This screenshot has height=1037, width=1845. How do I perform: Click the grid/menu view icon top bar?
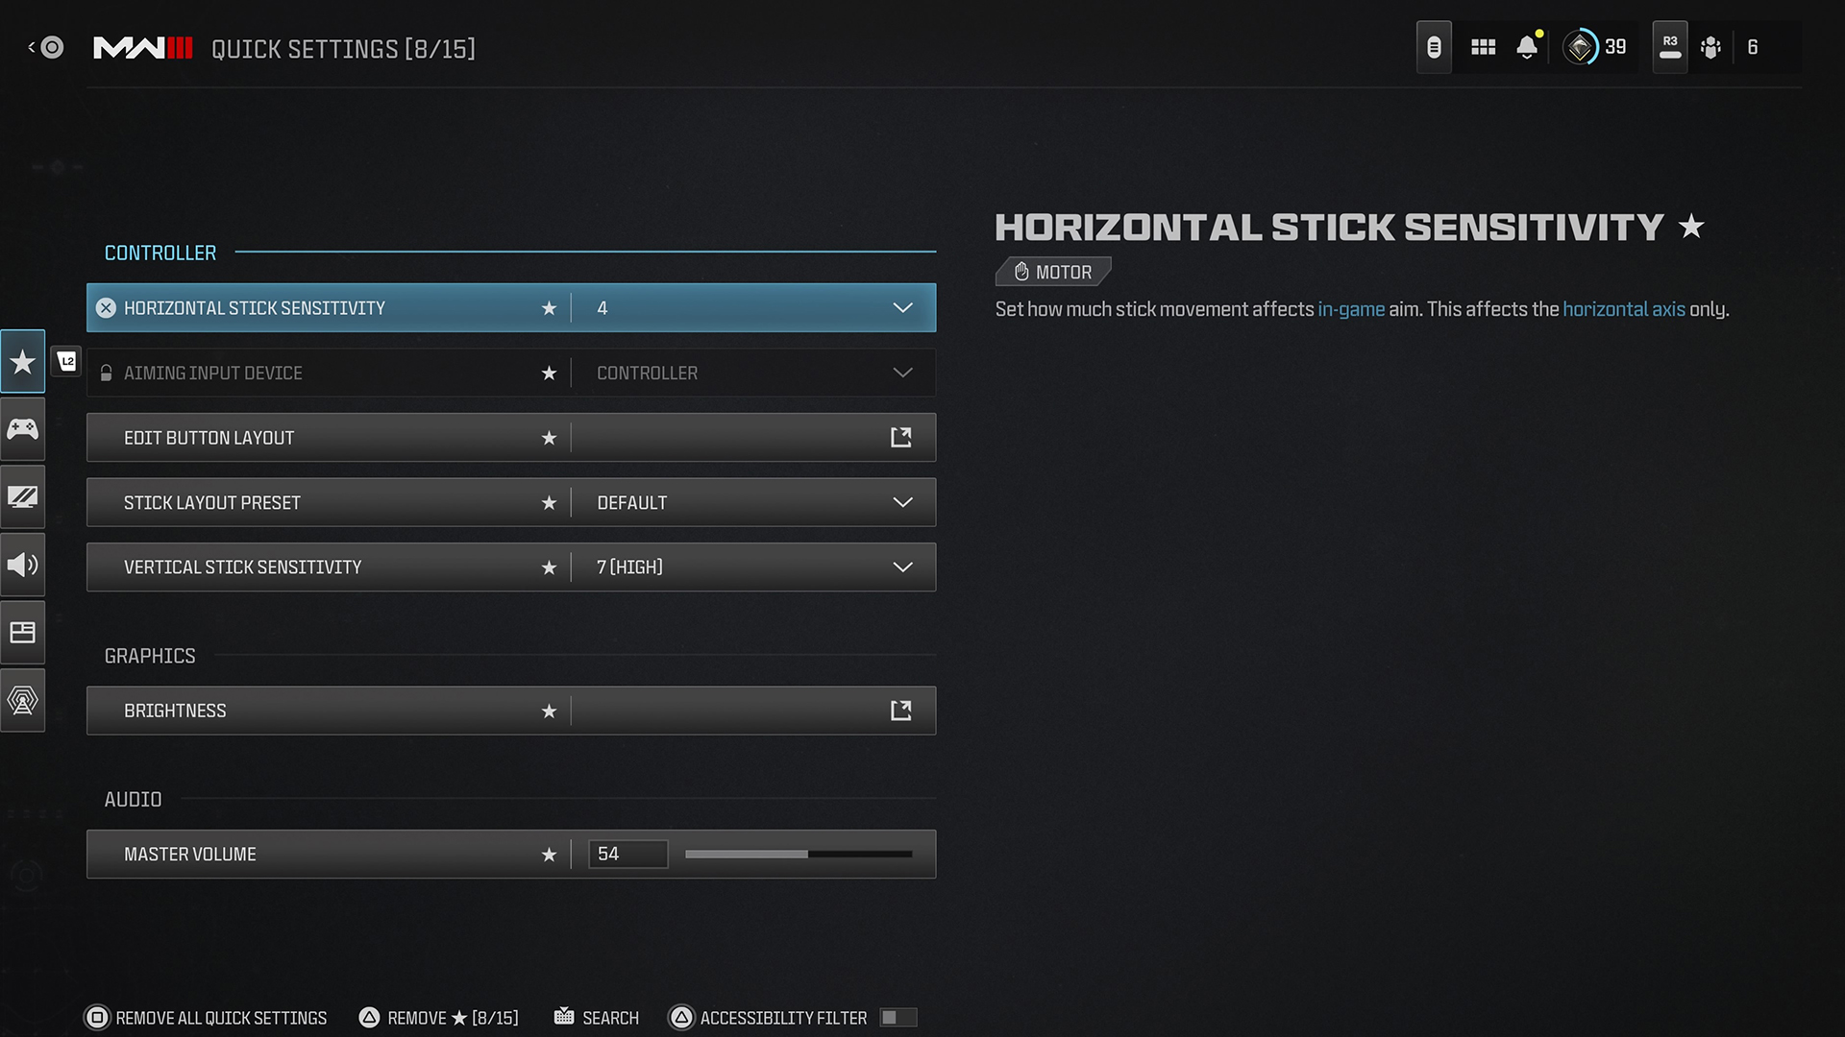tap(1482, 47)
